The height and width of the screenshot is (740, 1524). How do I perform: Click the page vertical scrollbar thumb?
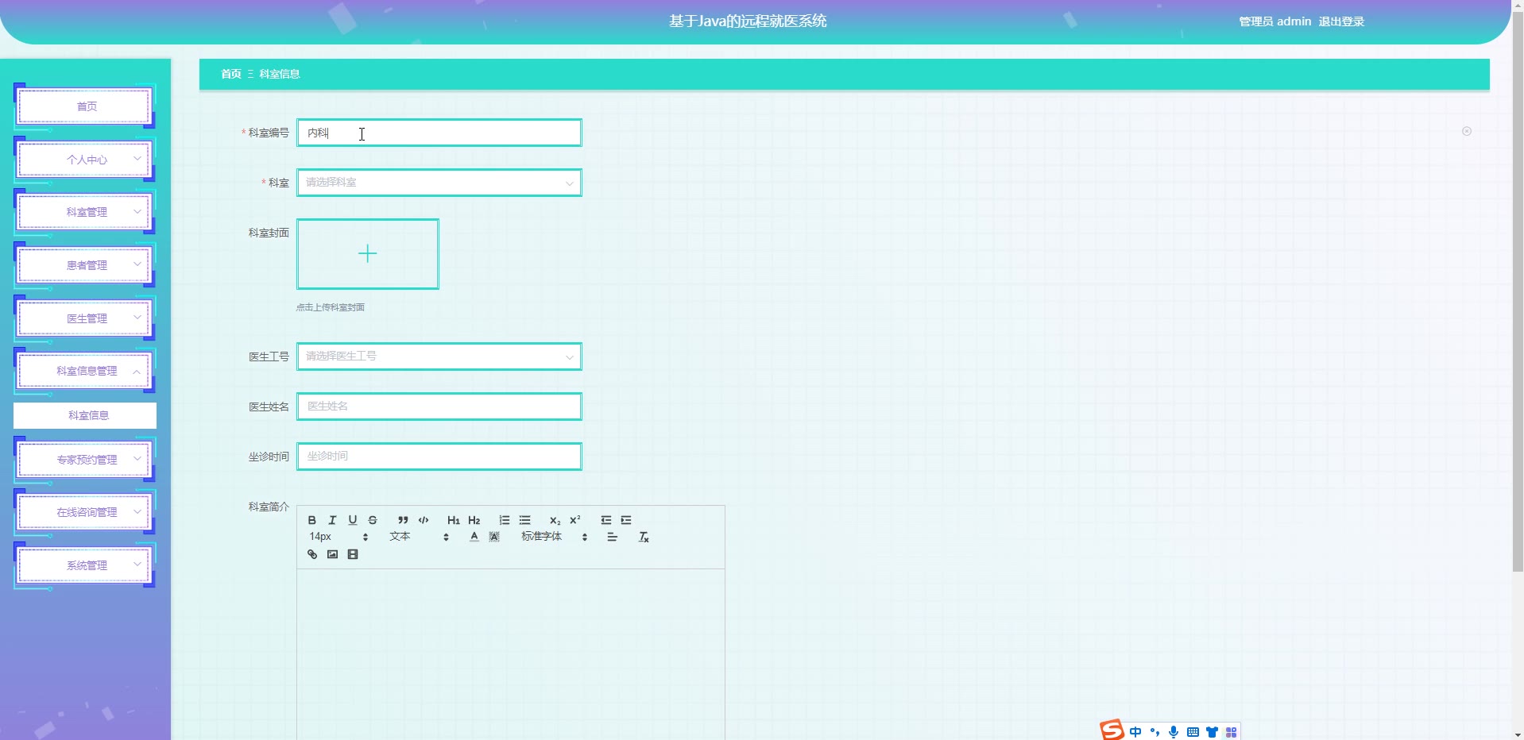(1518, 290)
